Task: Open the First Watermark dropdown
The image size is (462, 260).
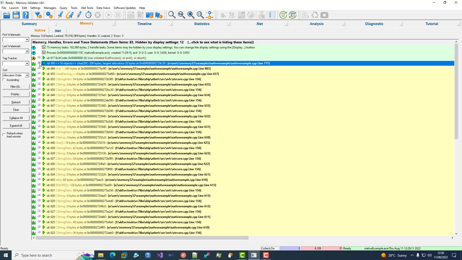Action: click(x=27, y=40)
